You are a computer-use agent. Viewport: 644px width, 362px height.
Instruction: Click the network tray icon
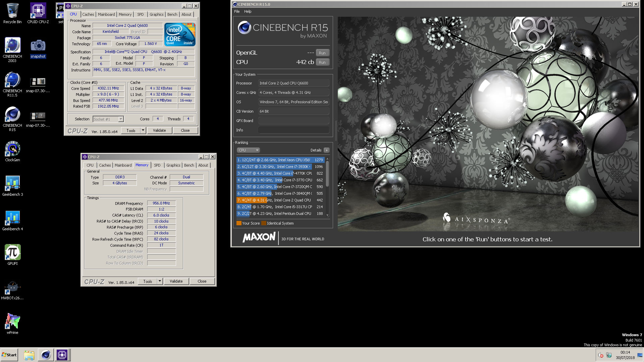609,355
